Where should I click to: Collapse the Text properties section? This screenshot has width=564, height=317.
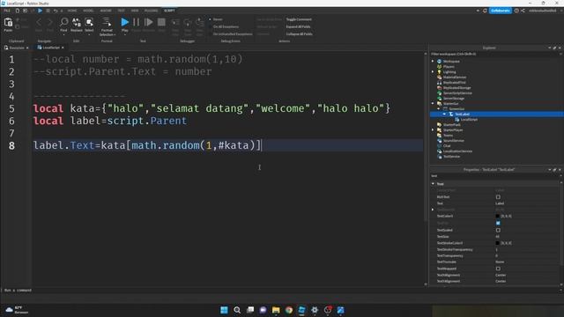(433, 184)
